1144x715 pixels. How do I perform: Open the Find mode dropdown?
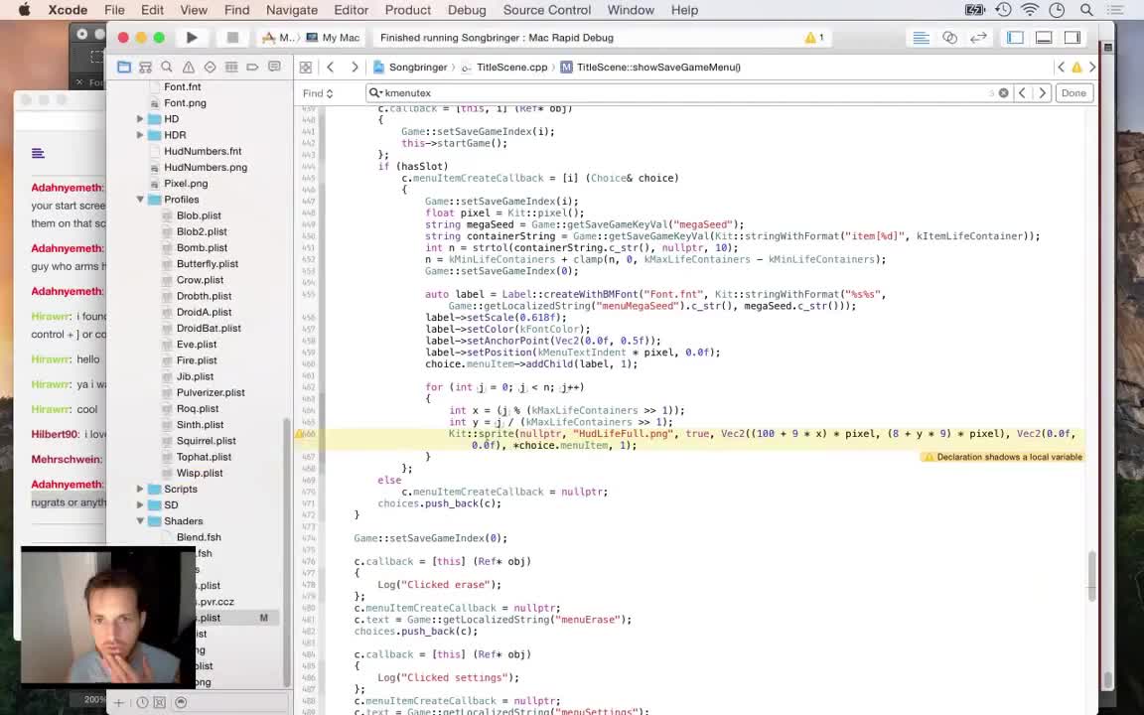(x=318, y=93)
